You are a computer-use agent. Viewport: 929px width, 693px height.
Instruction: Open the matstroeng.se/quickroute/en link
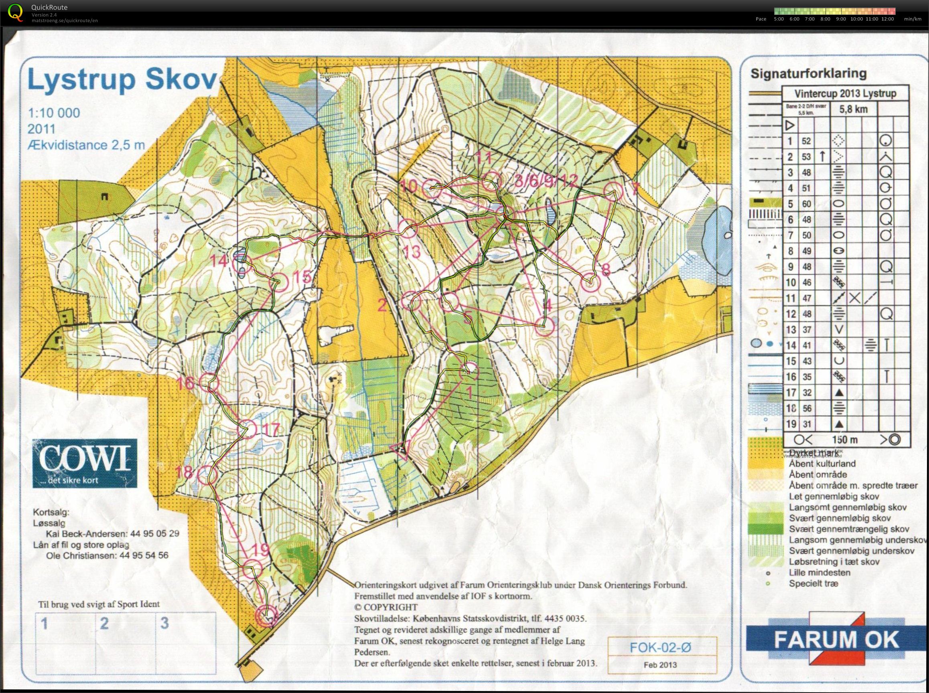65,20
